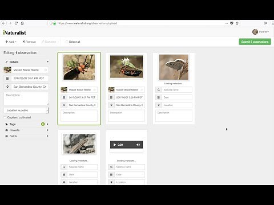Click the sidebar date field 2017/05/07 3:57 PM
This screenshot has width=274, height=205.
(30, 79)
